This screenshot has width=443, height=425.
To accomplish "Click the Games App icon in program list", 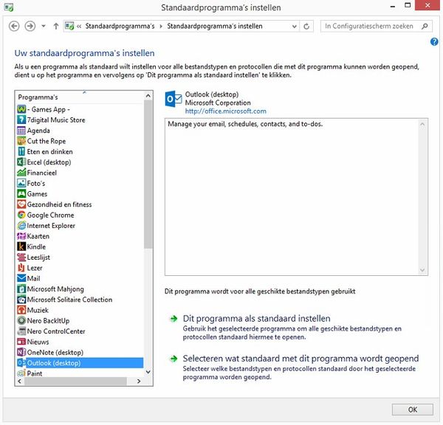I will tap(21, 109).
